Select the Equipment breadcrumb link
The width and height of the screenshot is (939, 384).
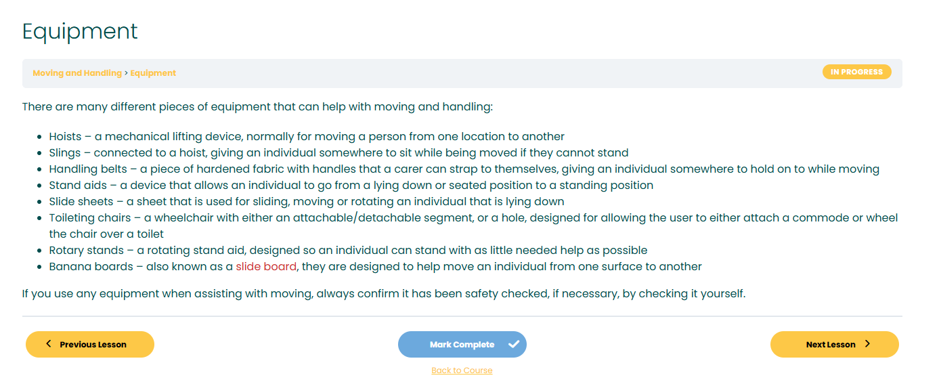tap(153, 73)
